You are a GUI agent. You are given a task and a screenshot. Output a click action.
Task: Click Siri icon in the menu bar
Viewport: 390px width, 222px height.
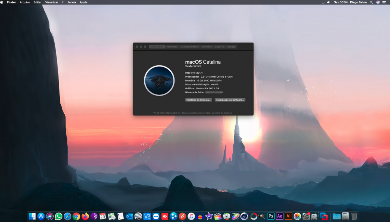coord(378,2)
